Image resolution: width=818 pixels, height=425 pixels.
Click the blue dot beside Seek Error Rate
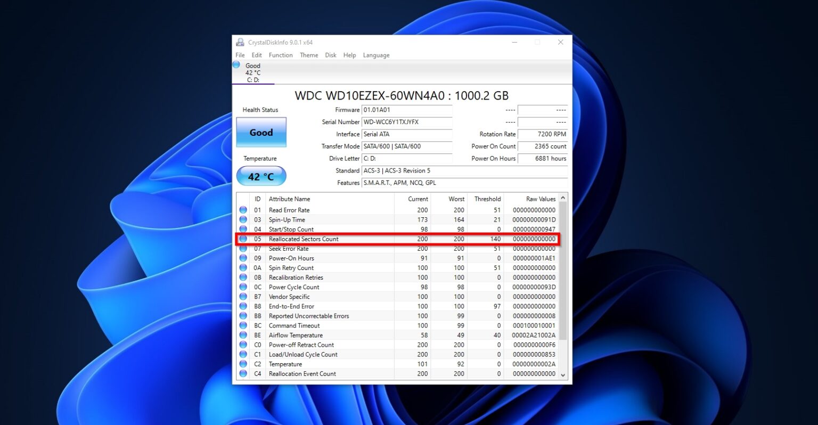coord(243,249)
